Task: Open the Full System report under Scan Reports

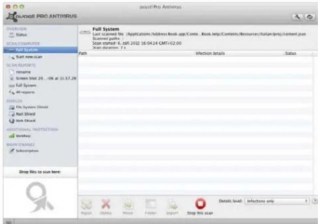Action: point(26,86)
